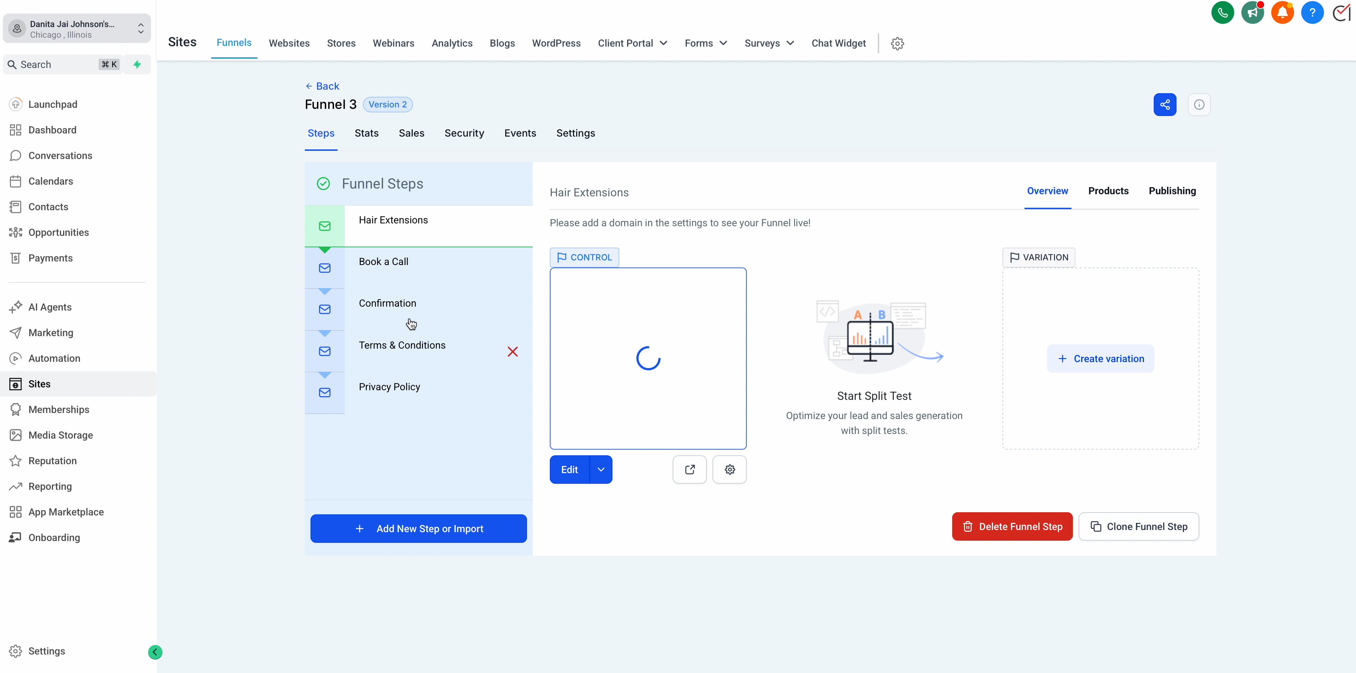
Task: Remove the Terms & Conditions step with the red X
Action: pos(512,352)
